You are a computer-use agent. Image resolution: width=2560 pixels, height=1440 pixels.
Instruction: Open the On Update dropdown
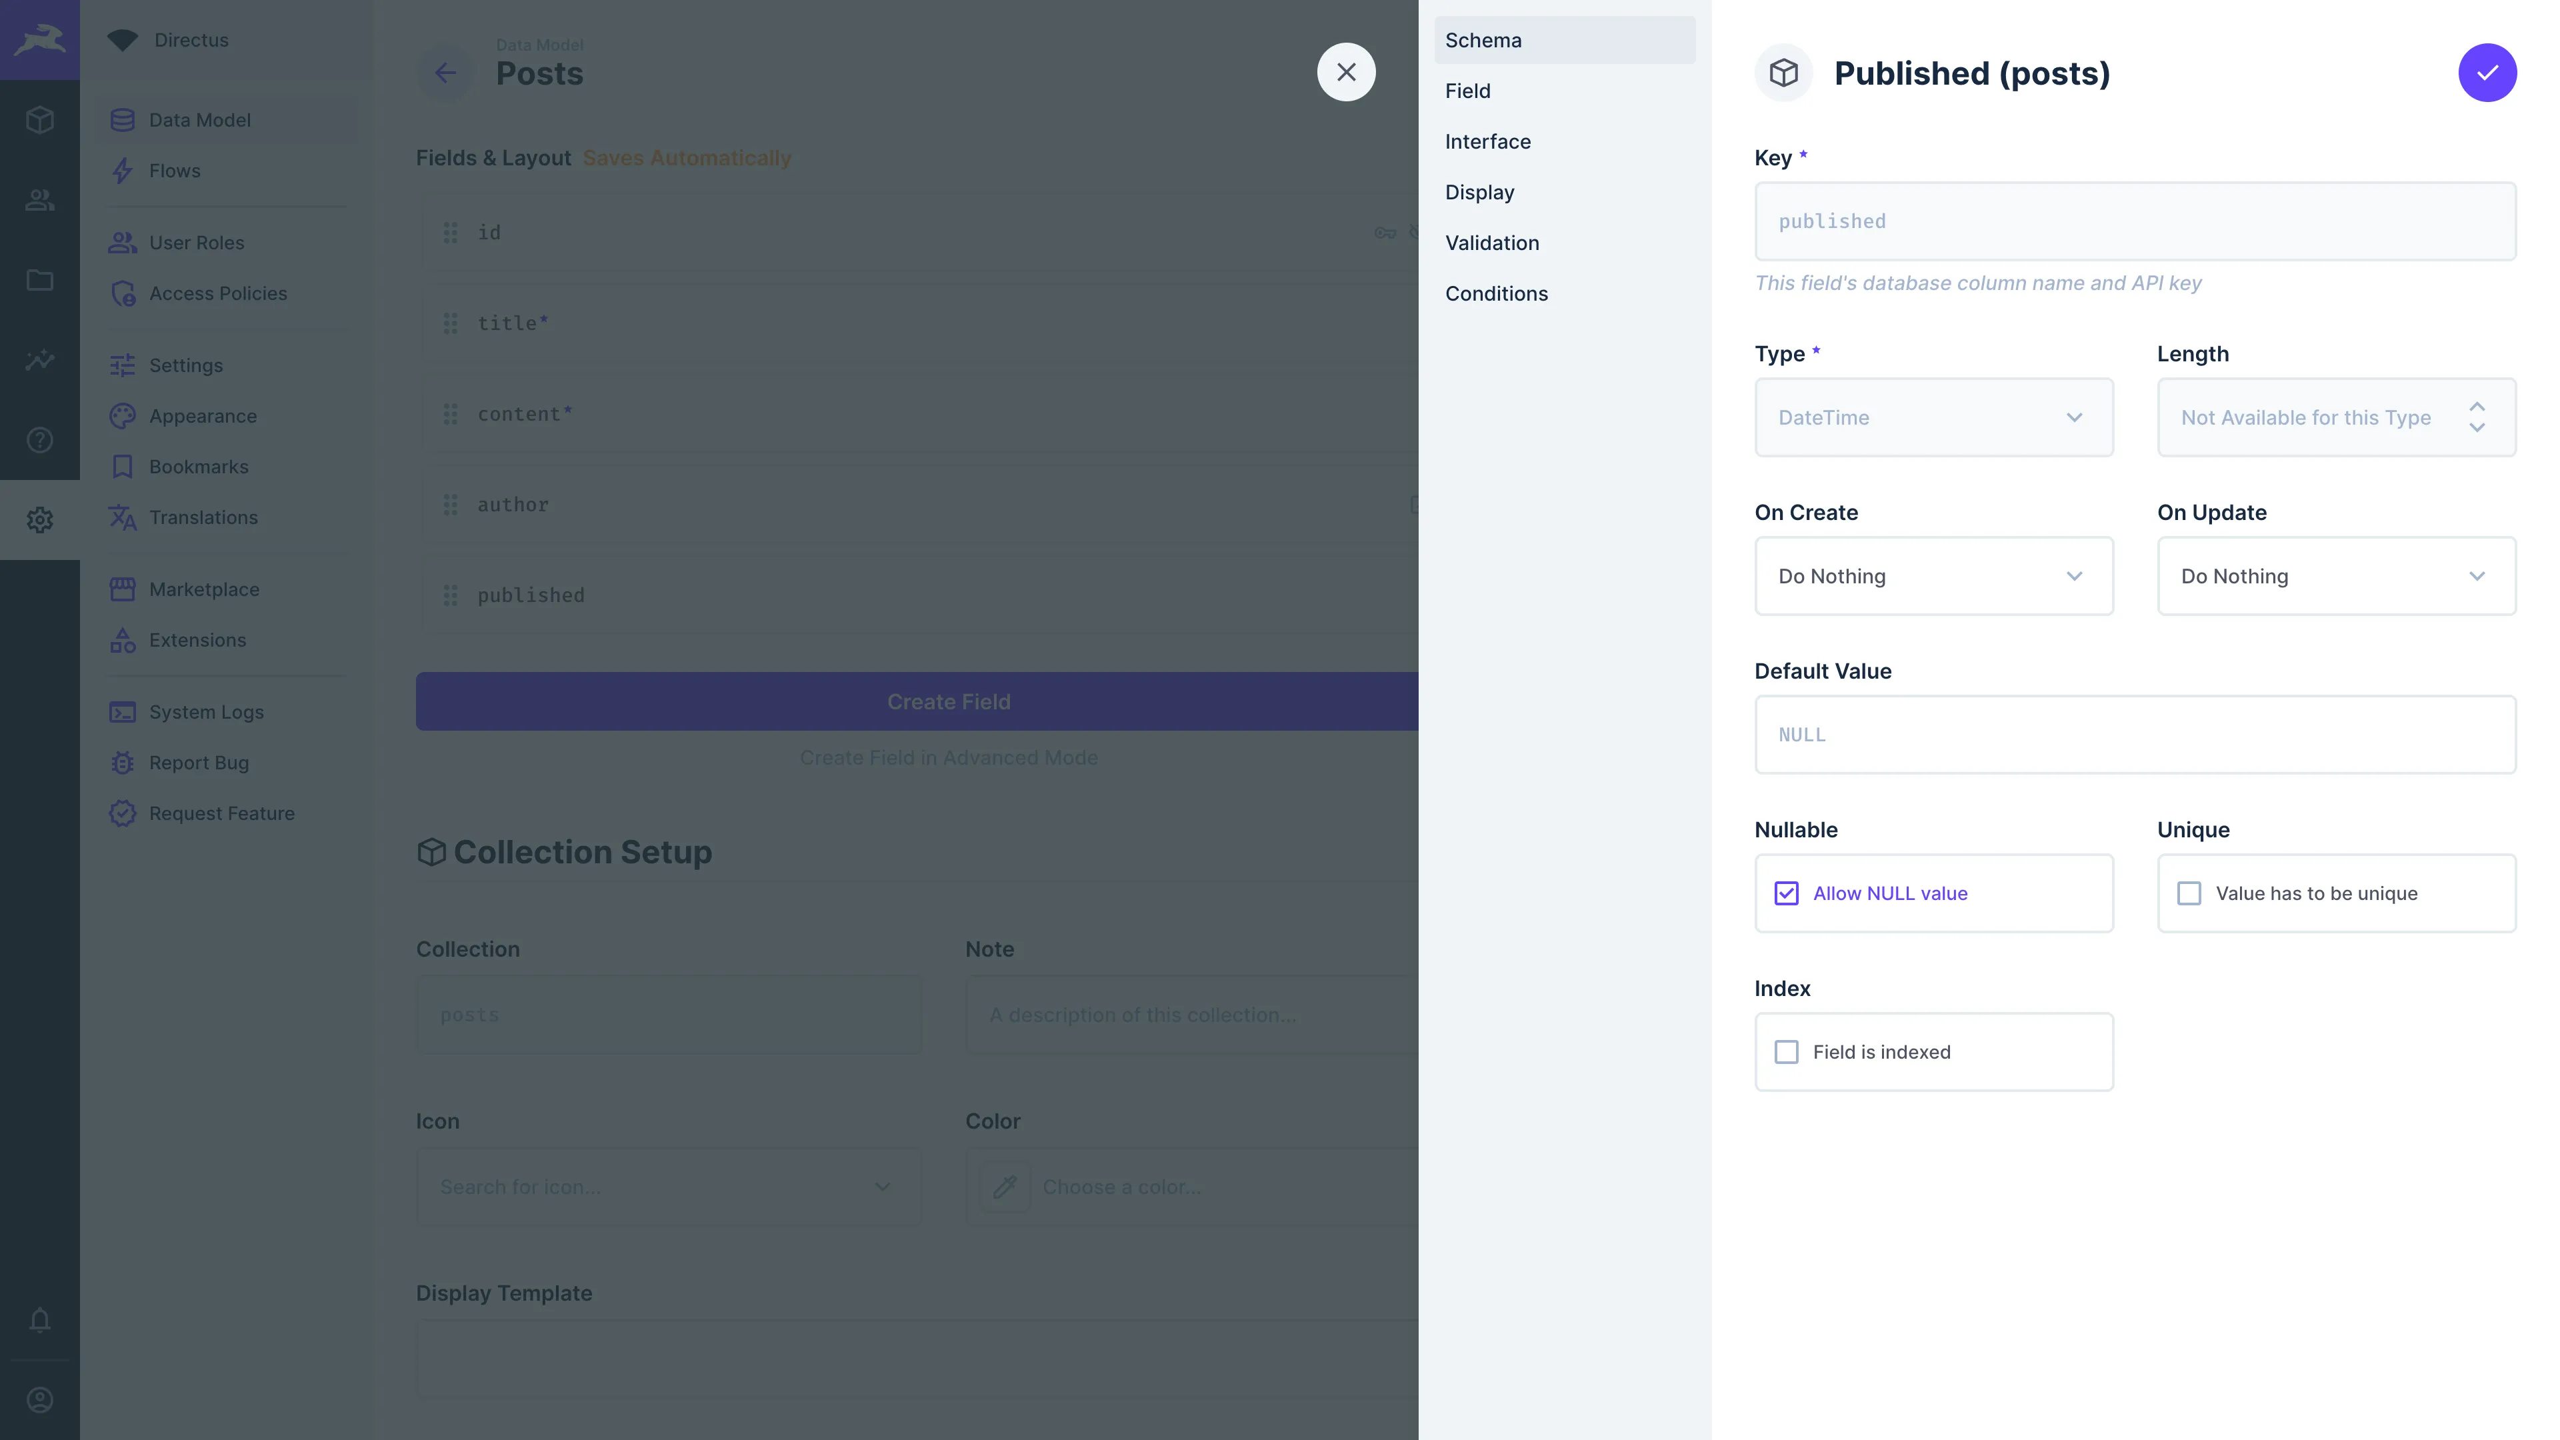coord(2335,577)
